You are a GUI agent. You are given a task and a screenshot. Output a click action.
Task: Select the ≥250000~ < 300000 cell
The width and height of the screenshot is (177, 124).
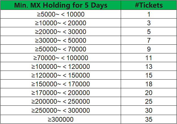pos(61,110)
